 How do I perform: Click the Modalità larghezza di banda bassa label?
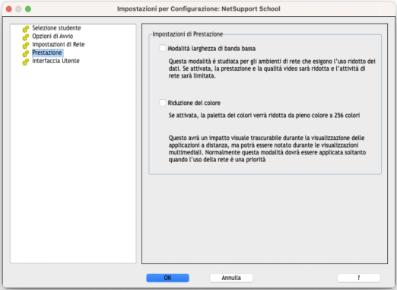coord(211,49)
